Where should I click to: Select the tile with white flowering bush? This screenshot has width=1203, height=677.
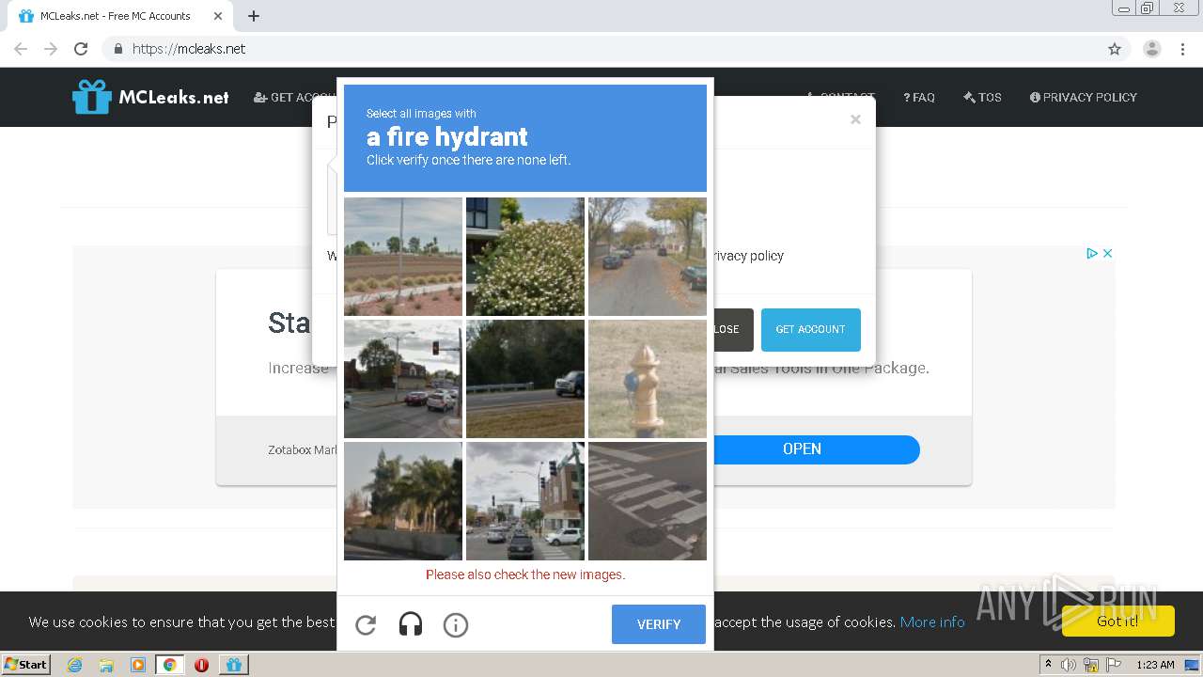pos(525,257)
